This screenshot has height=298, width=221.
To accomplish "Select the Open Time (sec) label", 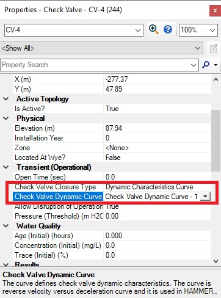I will point(40,177).
